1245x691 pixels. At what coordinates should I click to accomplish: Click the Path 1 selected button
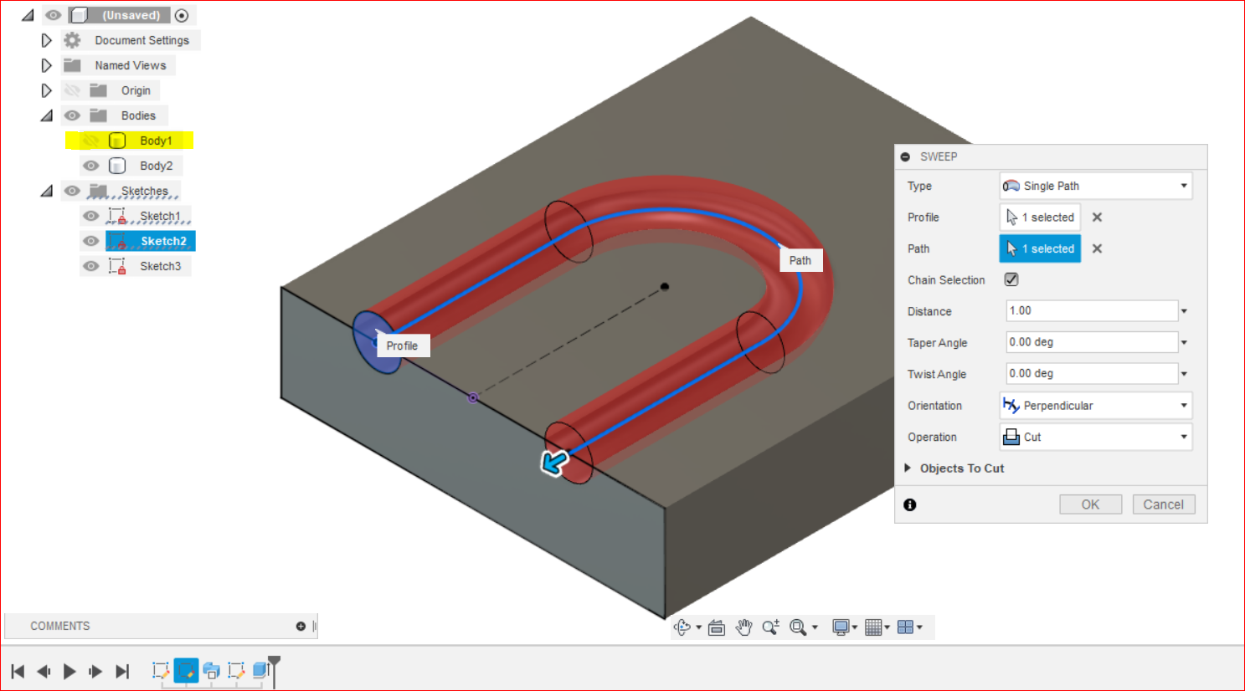[1040, 248]
